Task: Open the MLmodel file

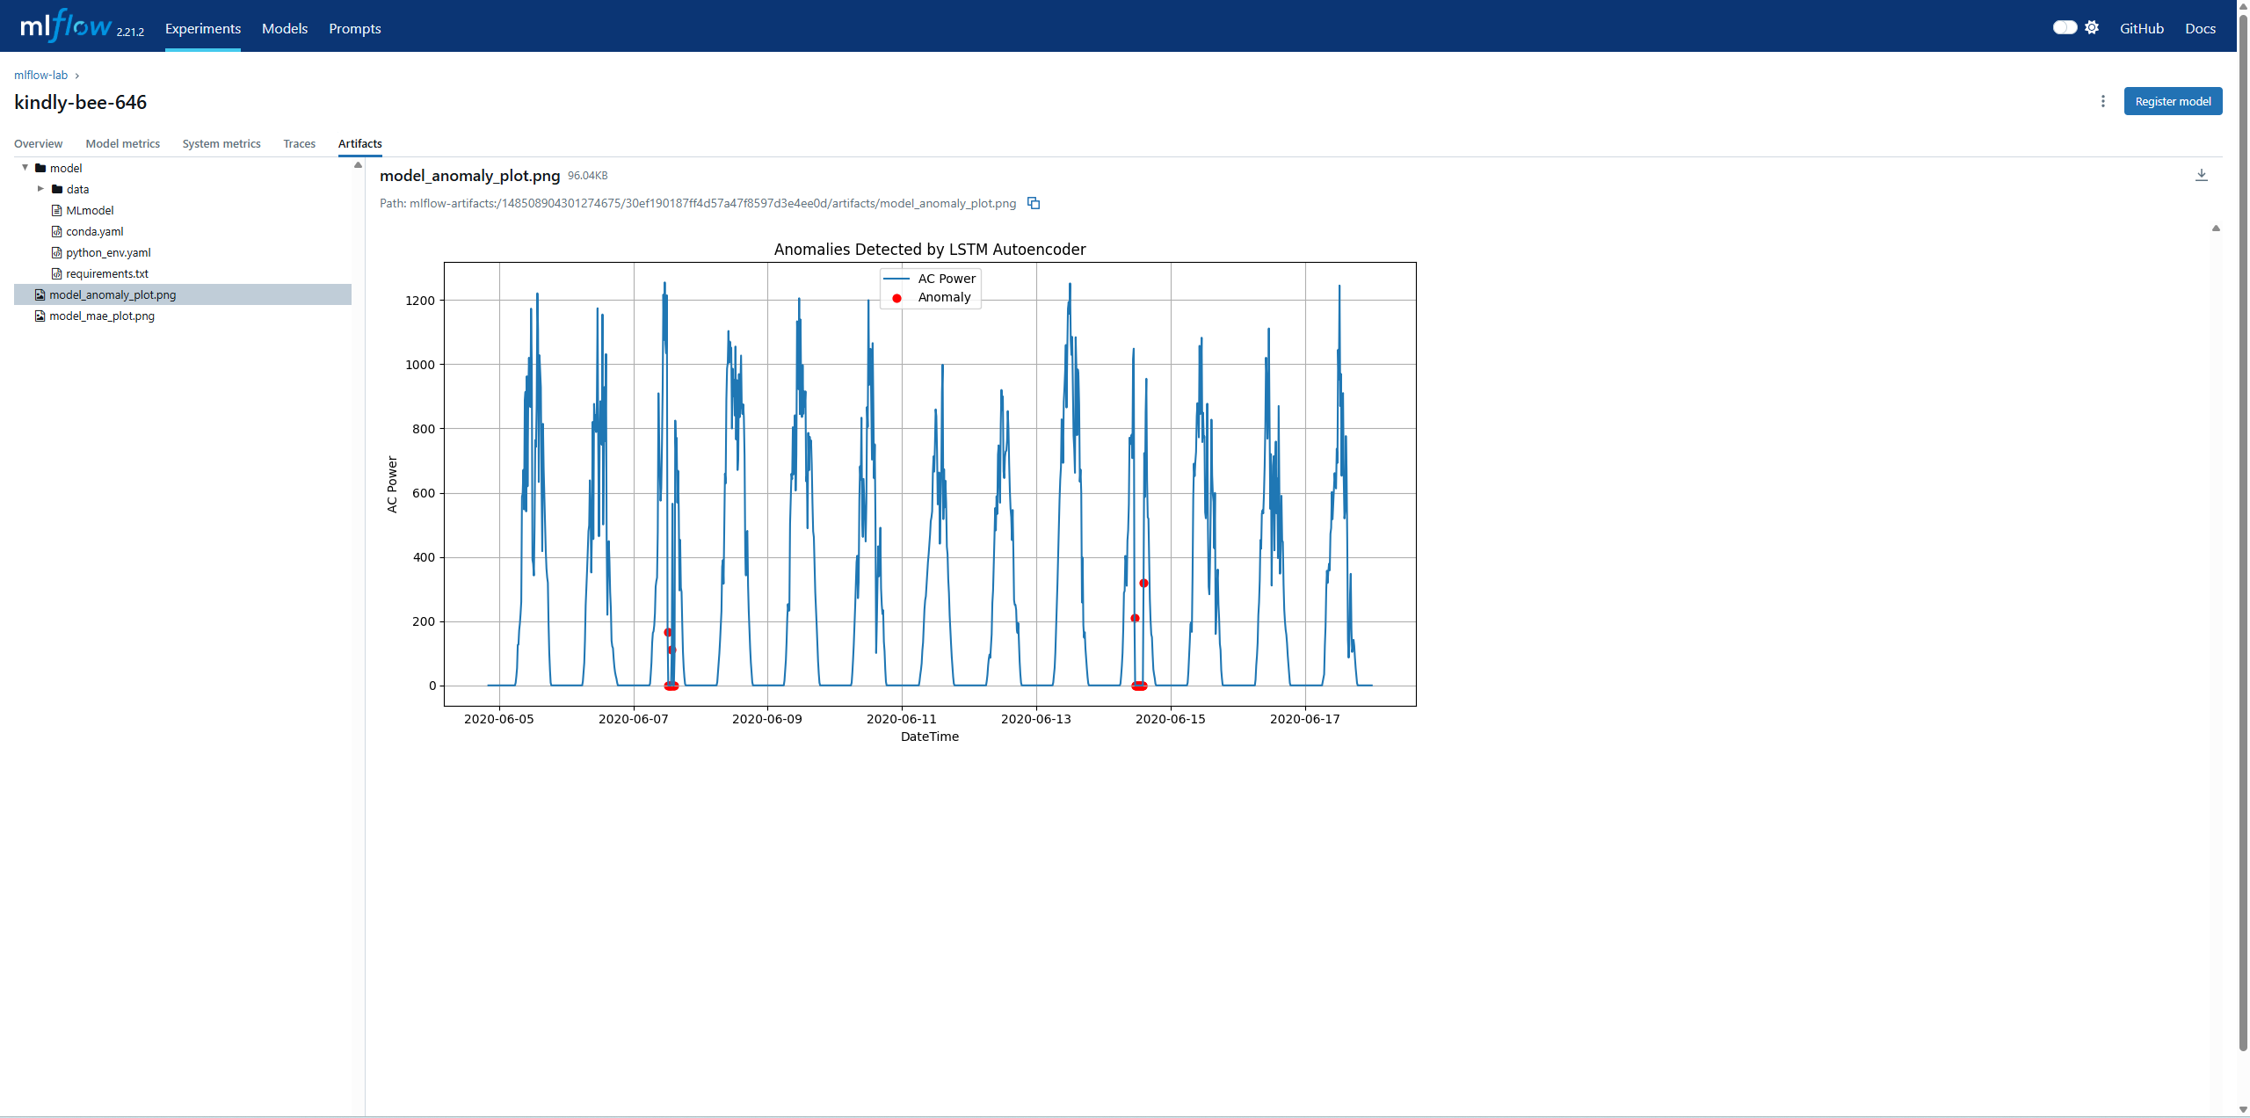Action: coord(90,210)
